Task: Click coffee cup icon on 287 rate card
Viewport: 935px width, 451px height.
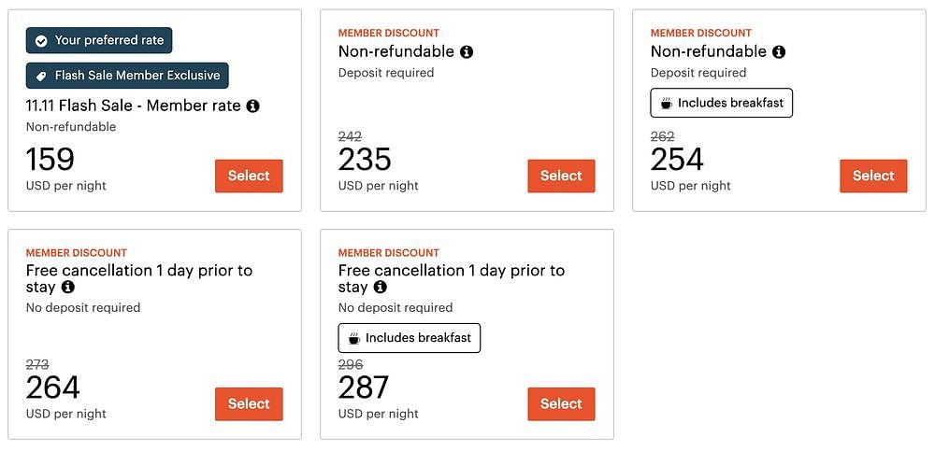Action: (x=354, y=338)
